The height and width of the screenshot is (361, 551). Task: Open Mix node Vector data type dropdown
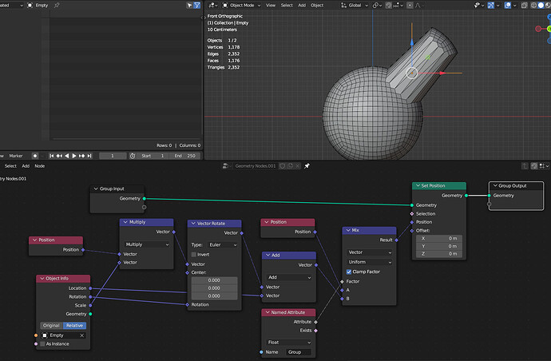point(370,252)
